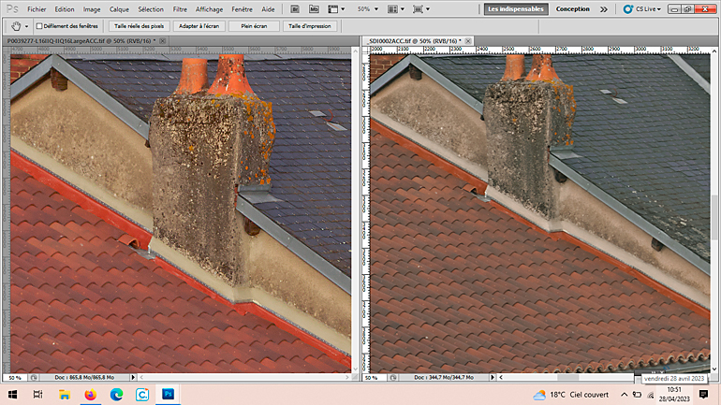Click 'Plein écran' button
This screenshot has height=405, width=721.
coord(254,26)
